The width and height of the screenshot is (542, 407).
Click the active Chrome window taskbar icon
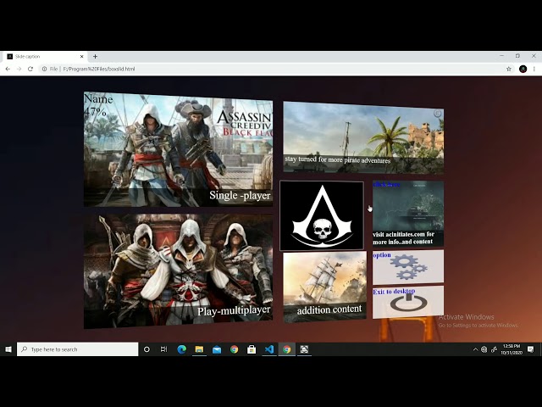pyautogui.click(x=286, y=349)
